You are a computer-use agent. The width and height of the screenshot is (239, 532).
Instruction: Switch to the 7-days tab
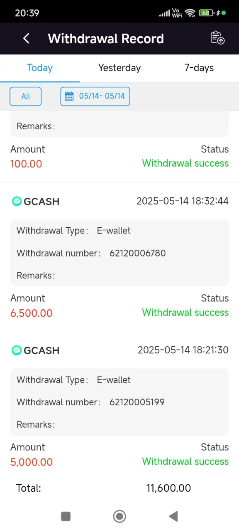point(199,68)
